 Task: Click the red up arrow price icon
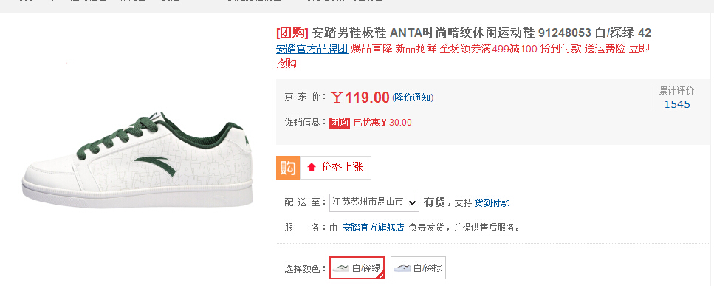tap(312, 168)
